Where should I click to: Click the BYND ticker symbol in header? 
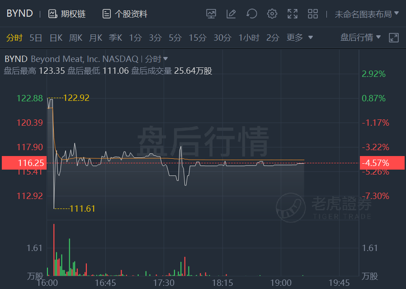tap(20, 14)
